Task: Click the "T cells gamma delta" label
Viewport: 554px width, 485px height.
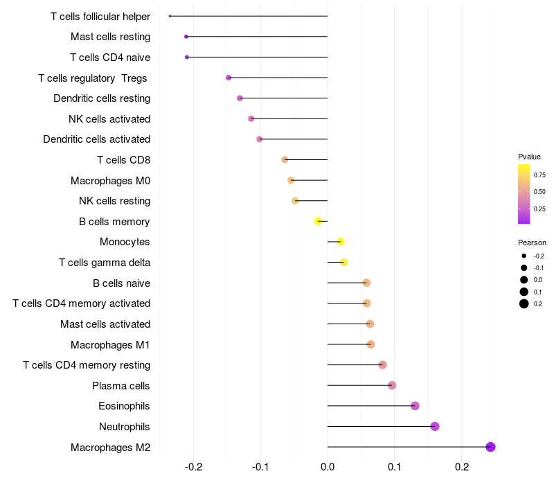Action: tap(105, 263)
